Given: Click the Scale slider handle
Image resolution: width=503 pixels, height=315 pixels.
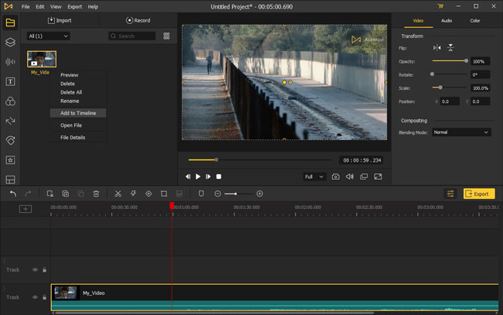Looking at the screenshot, I should point(440,87).
